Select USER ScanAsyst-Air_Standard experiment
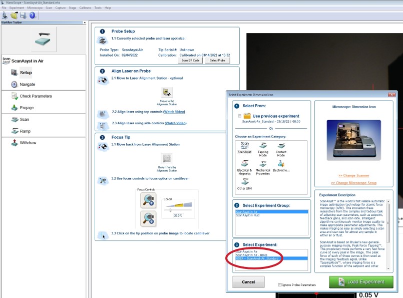Screen dimensions: 403x298 click(272, 258)
